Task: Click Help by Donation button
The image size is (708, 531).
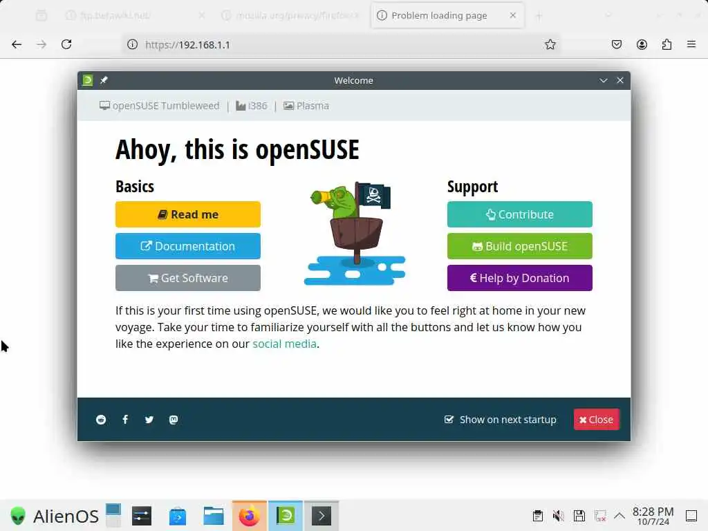Action: (x=520, y=278)
